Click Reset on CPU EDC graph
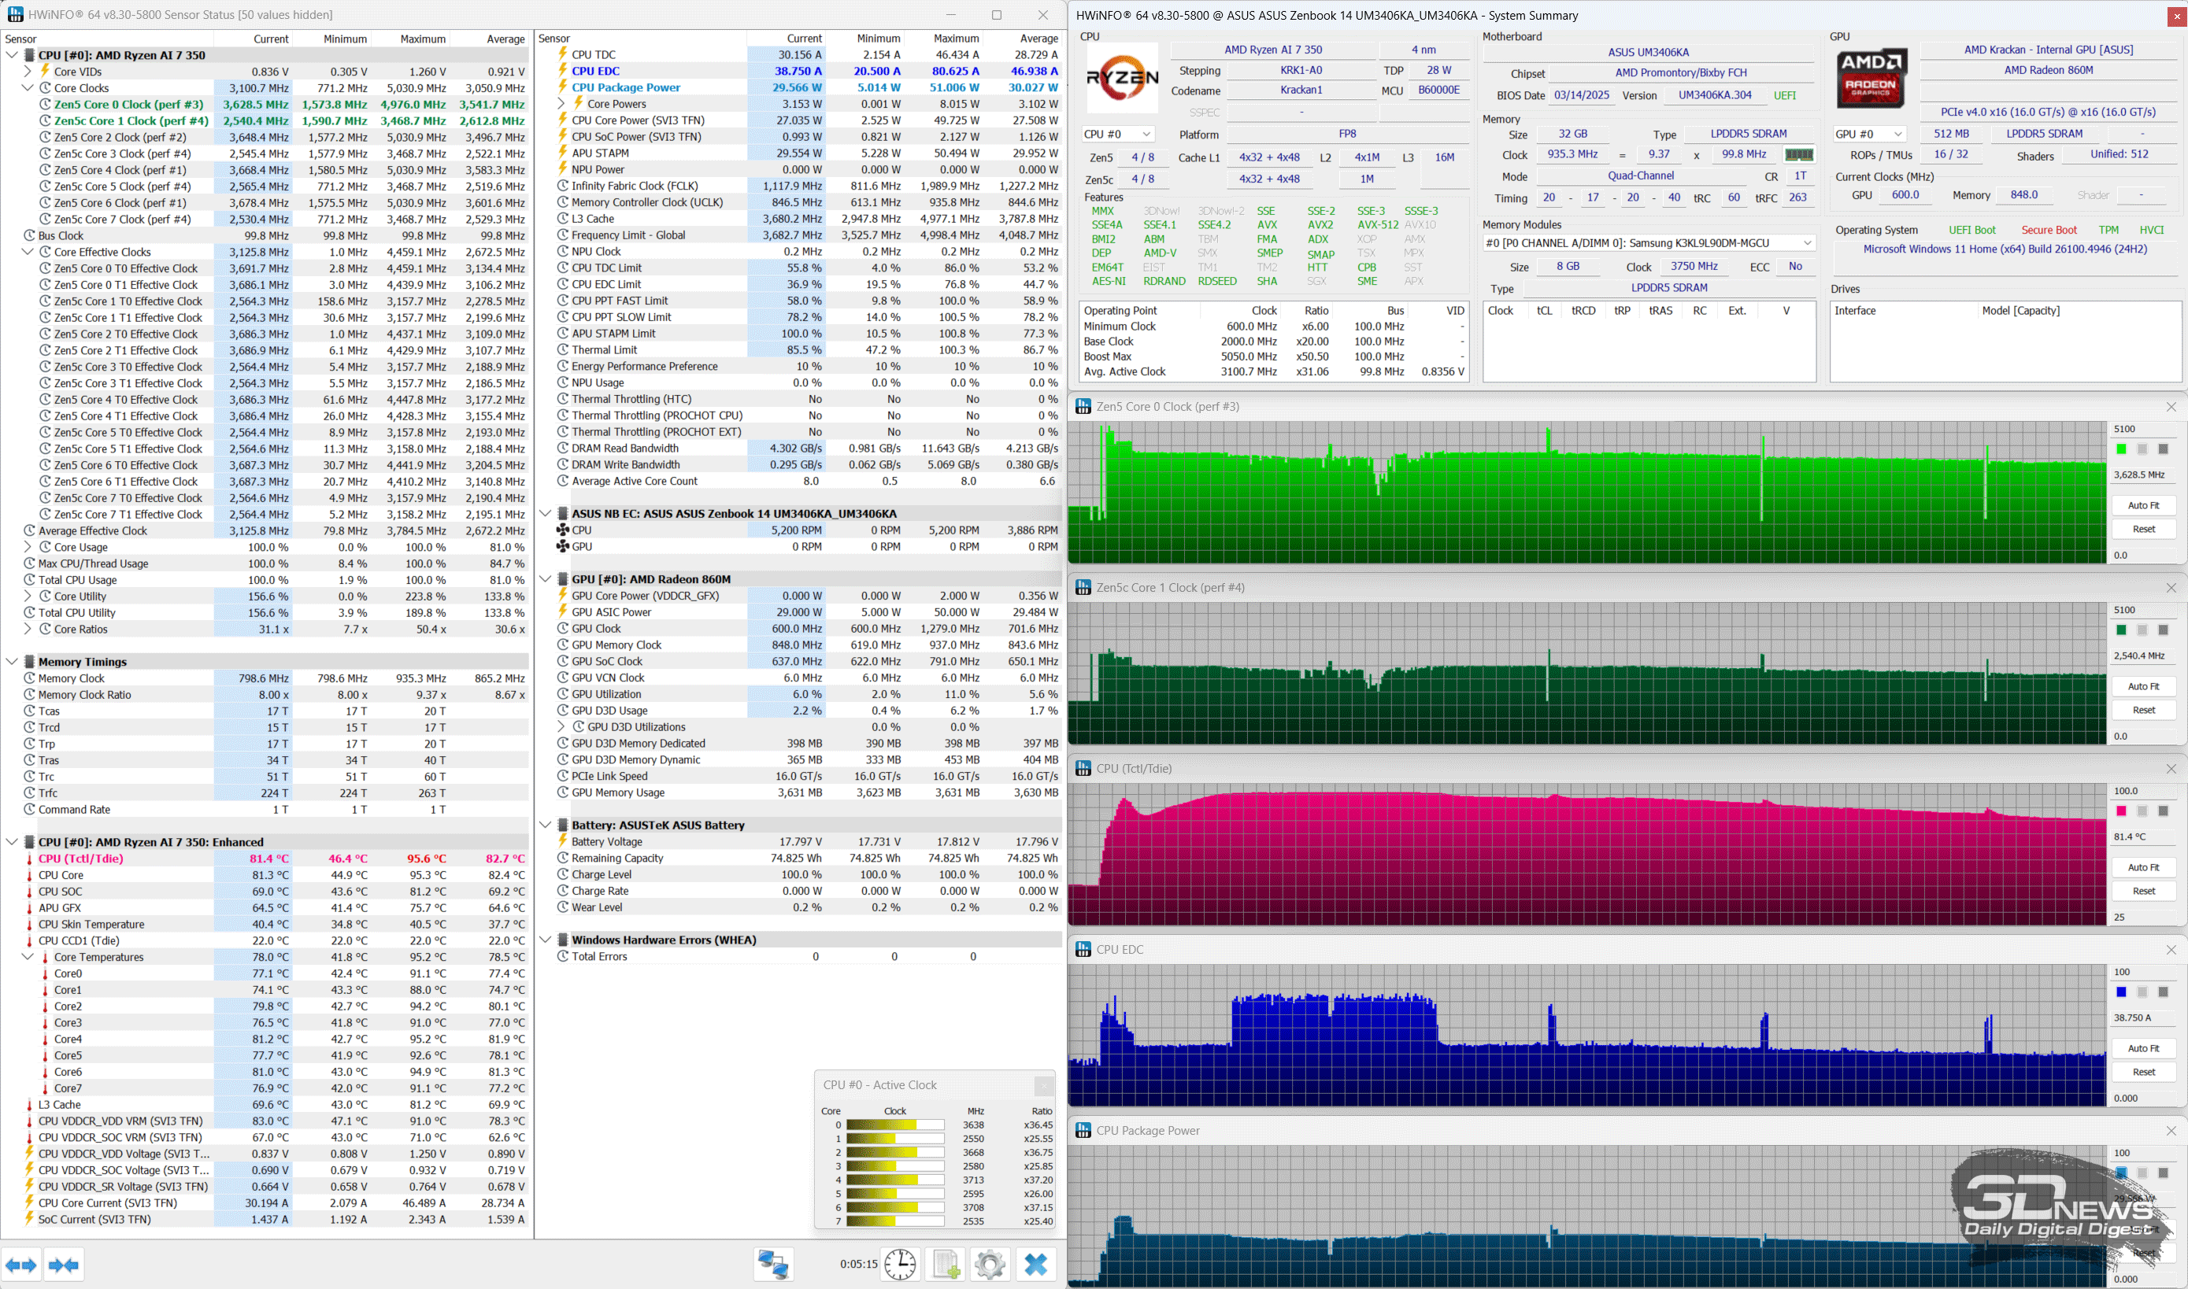The image size is (2188, 1289). point(2143,1072)
